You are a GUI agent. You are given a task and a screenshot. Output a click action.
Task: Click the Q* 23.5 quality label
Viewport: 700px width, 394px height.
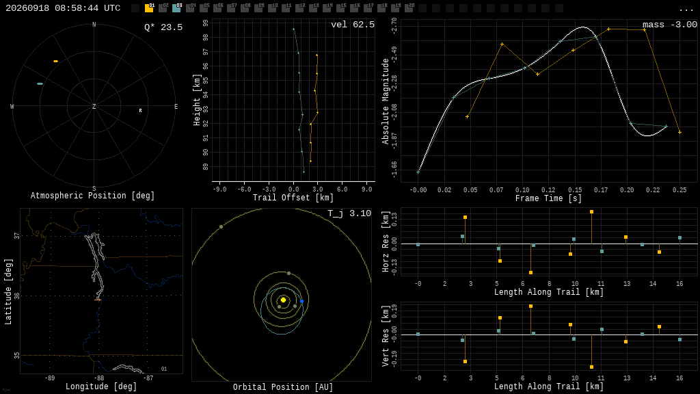[163, 27]
